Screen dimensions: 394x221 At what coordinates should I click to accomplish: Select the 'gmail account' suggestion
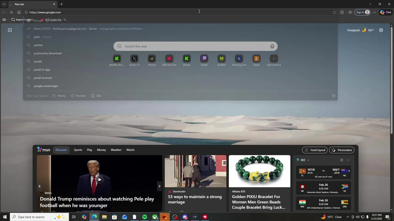pos(180,78)
